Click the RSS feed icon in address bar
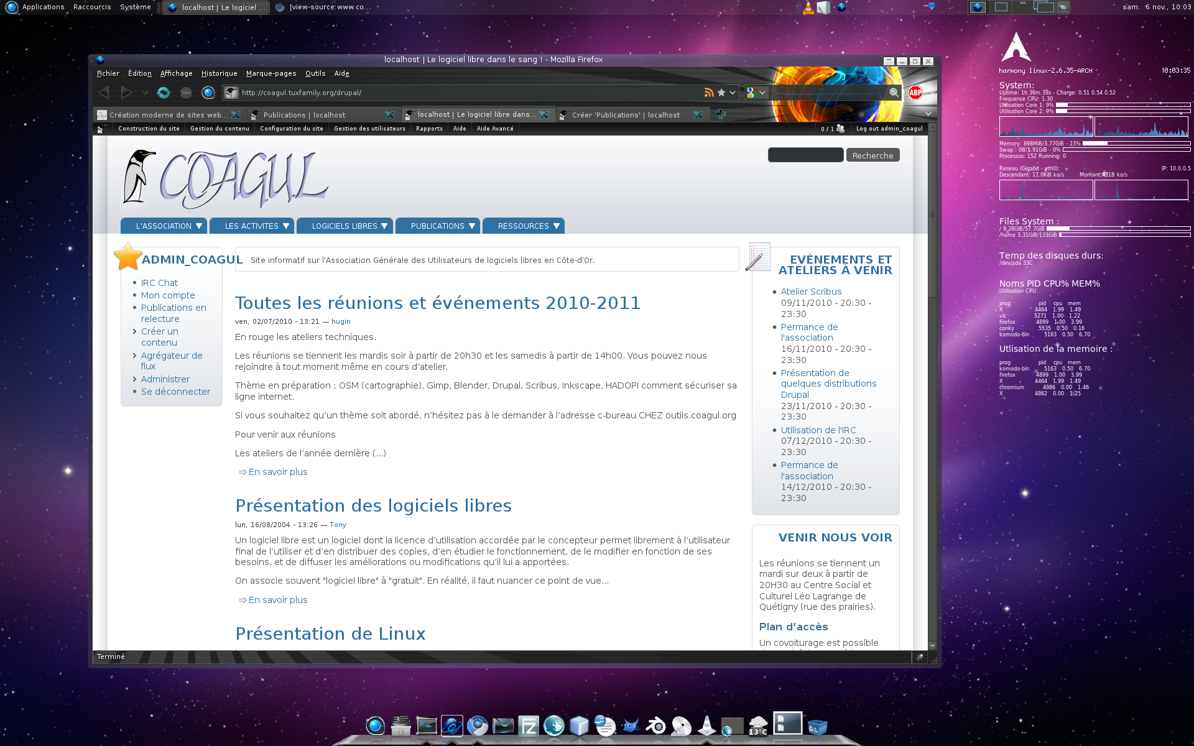Screen dimensions: 1194x746 tap(709, 93)
